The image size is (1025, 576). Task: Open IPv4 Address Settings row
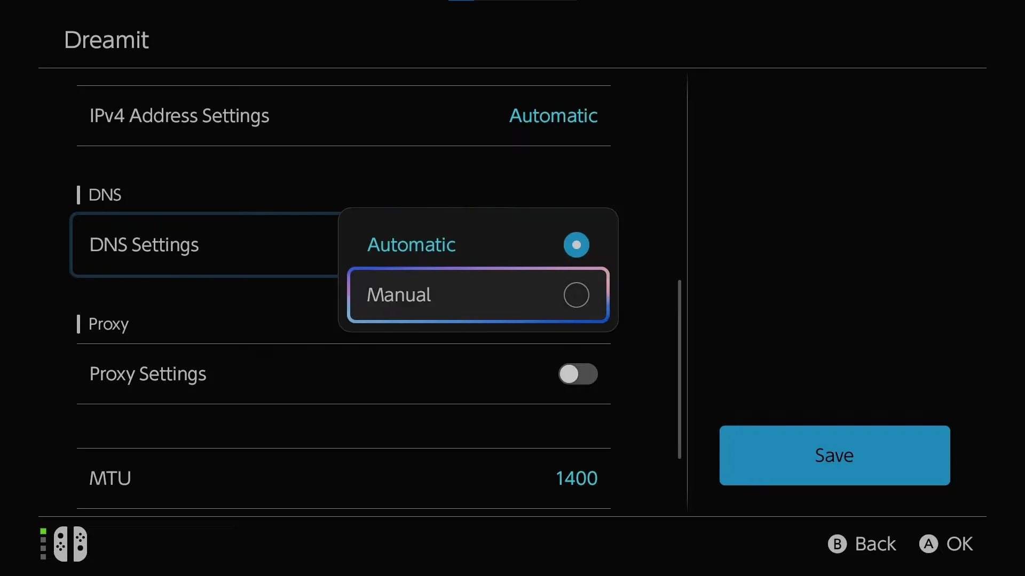click(344, 116)
